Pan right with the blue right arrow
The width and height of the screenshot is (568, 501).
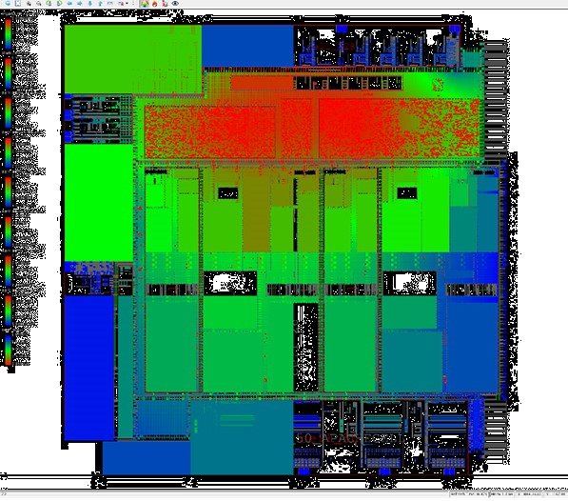tap(80, 4)
